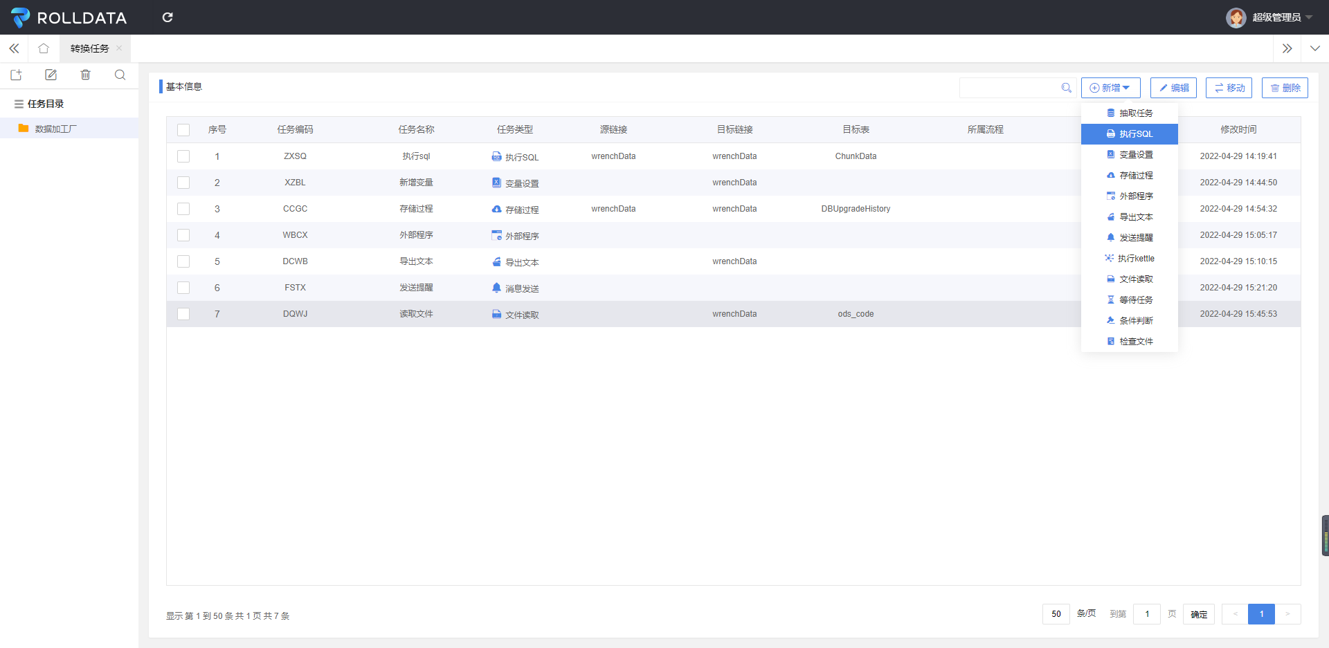Check the row 5 DCWB checkbox
Viewport: 1329px width, 648px height.
coord(183,261)
